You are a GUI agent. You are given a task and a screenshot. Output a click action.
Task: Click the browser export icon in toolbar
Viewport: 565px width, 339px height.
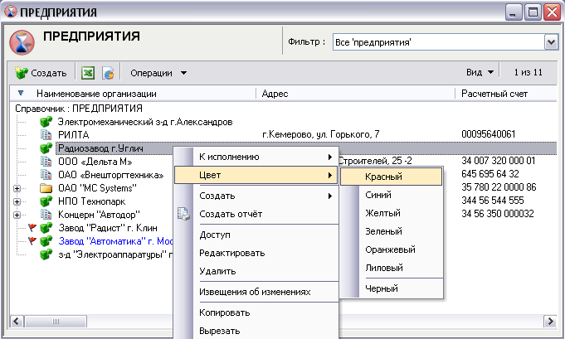pos(108,72)
